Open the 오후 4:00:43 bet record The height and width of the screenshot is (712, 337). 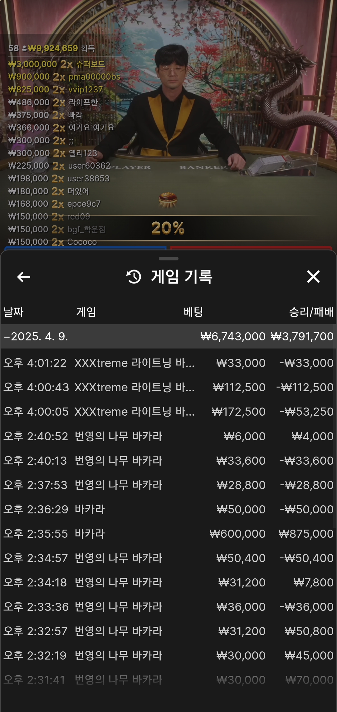pyautogui.click(x=168, y=387)
